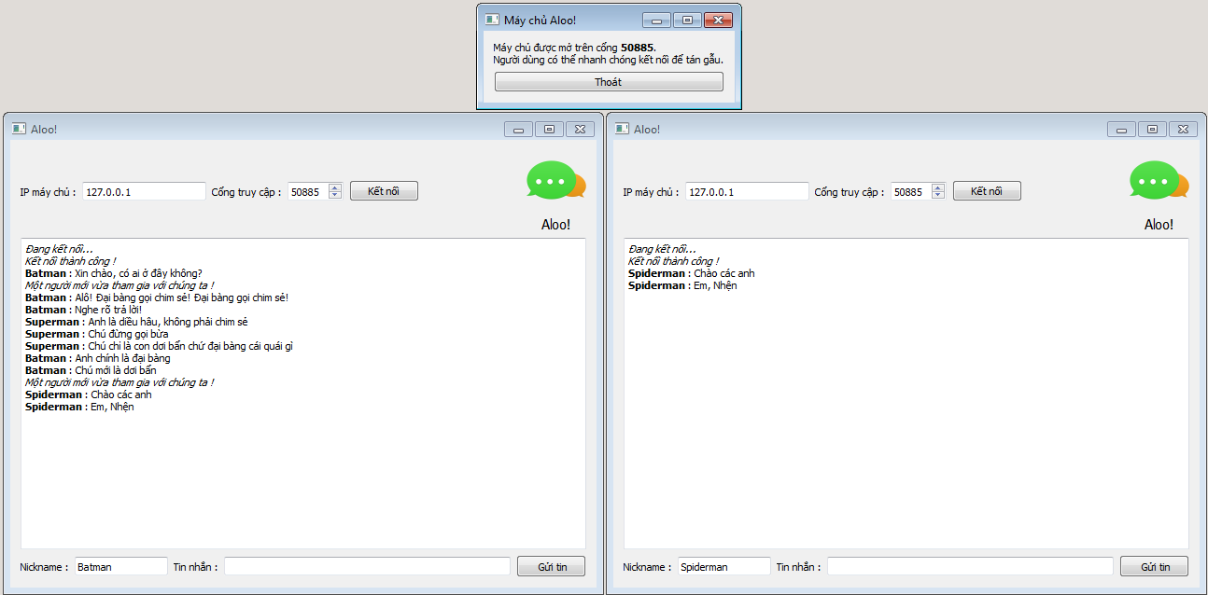Click the Thoát button in the server dialog

tap(609, 82)
